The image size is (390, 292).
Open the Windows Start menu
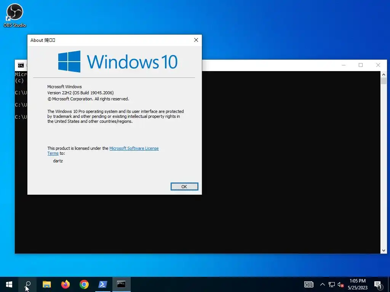9,284
